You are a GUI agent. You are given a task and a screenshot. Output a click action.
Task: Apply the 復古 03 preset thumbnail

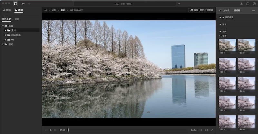click(x=228, y=64)
